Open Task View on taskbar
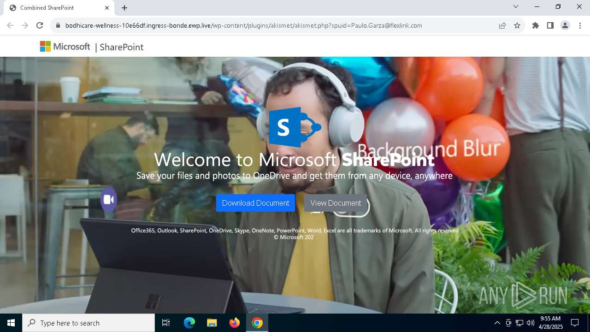 tap(166, 323)
